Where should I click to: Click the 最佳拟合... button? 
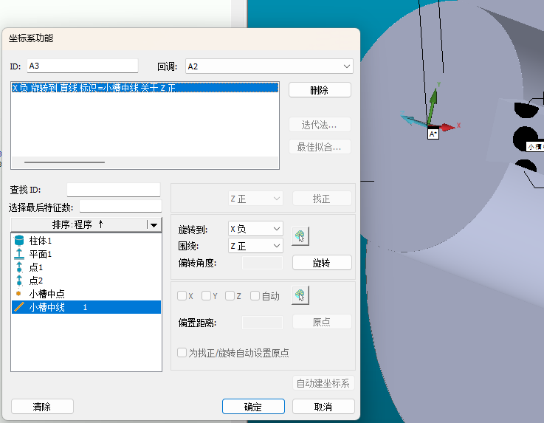click(320, 147)
